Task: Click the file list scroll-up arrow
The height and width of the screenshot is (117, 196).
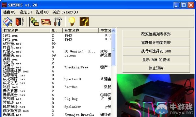Action: (x=113, y=31)
